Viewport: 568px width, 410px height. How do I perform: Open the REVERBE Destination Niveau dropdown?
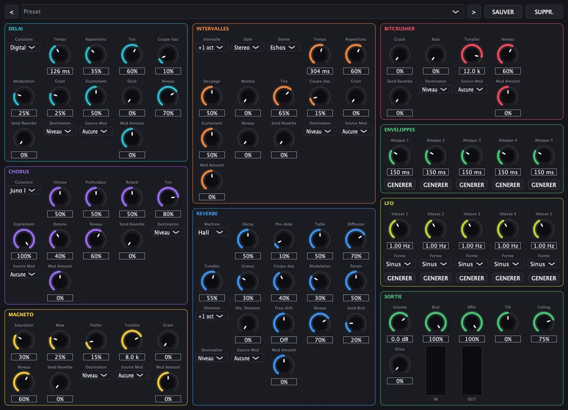(x=212, y=358)
